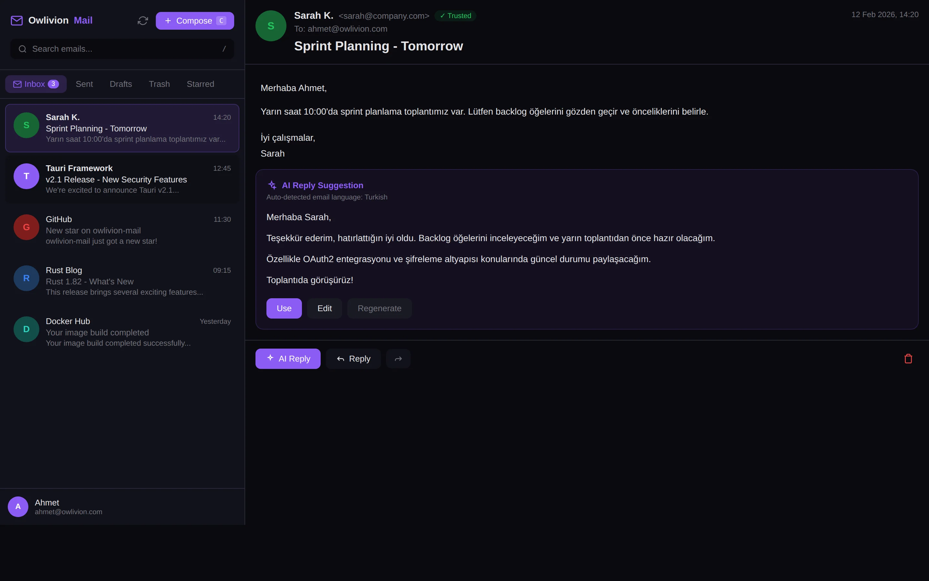
Task: Click the Trusted badge next to Sarah's address
Action: coord(455,15)
